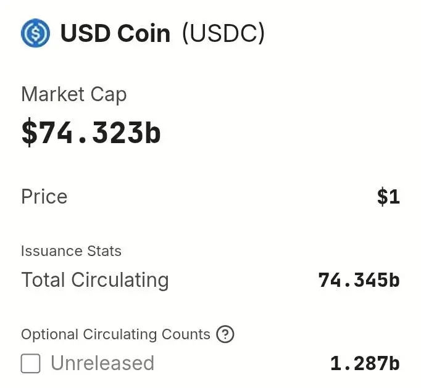Image resolution: width=421 pixels, height=388 pixels.
Task: Click the word "Coin" in the title
Action: point(144,33)
